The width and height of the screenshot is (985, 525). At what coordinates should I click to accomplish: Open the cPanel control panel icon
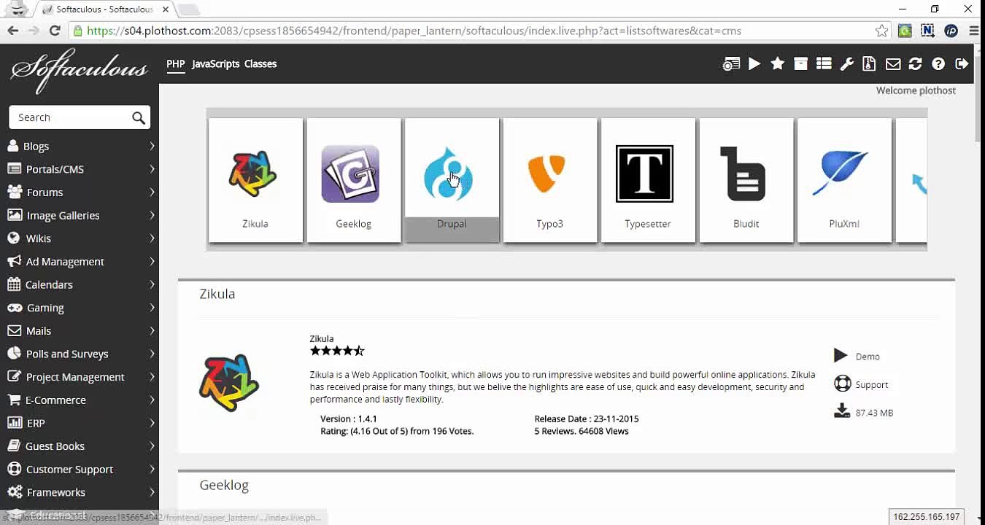(731, 64)
